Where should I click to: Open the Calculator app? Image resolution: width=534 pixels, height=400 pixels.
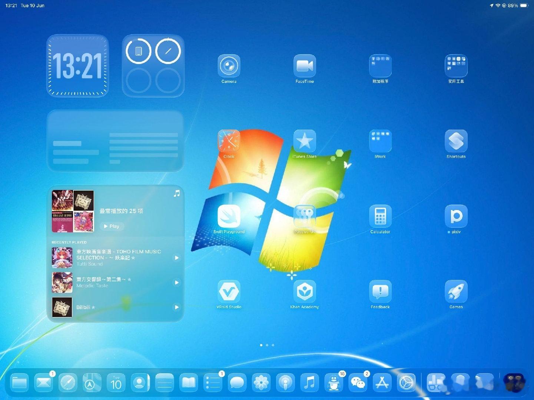380,216
